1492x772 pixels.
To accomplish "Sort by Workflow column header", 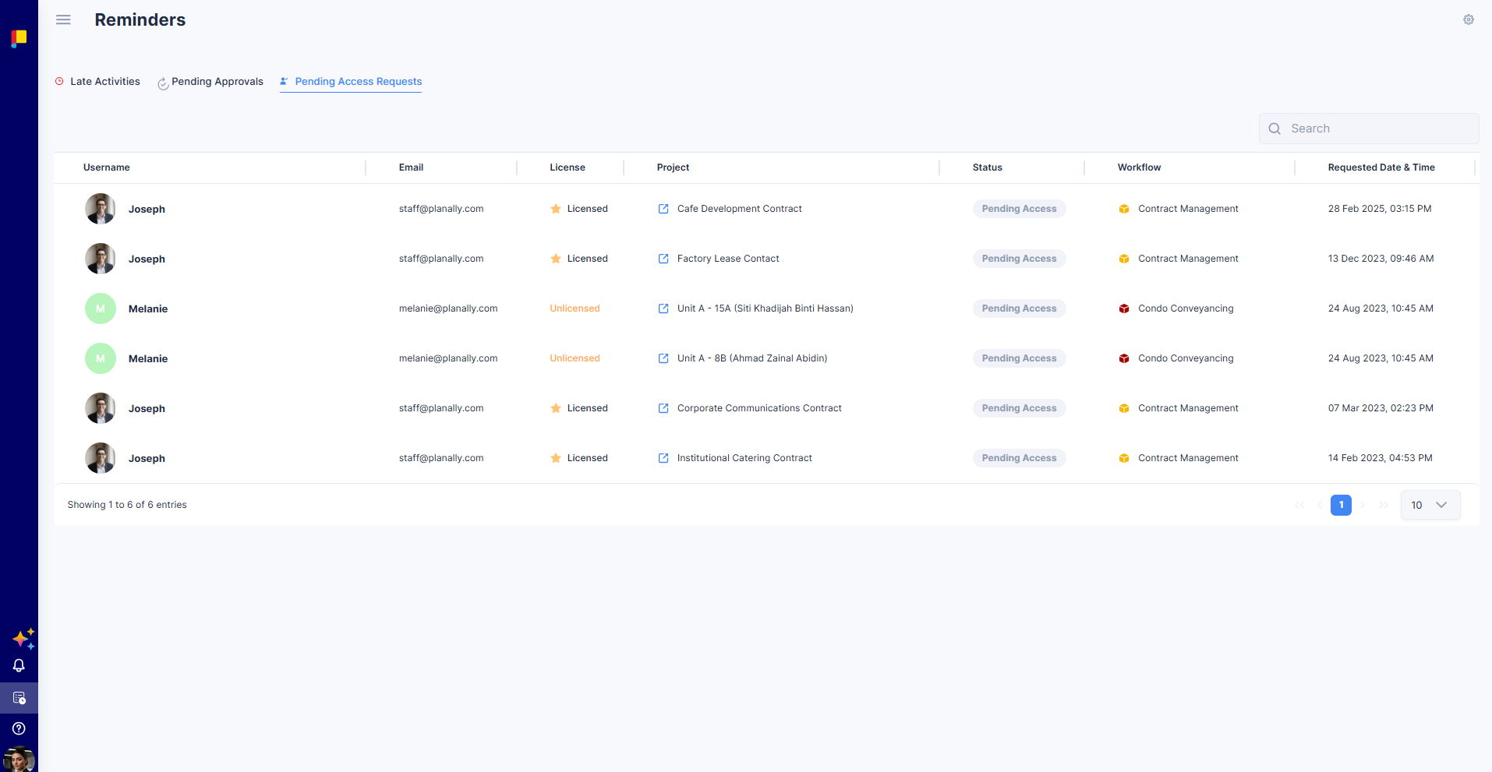I will (x=1139, y=167).
